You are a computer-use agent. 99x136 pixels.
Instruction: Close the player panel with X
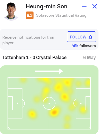95,6
